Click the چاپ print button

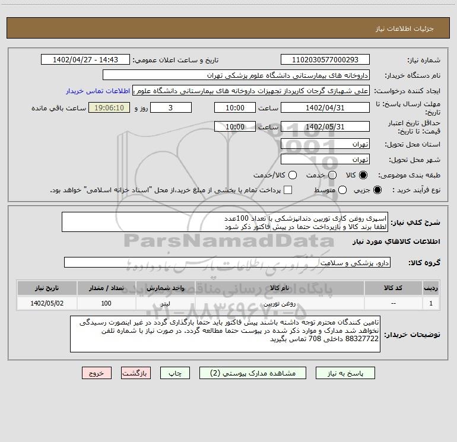click(175, 373)
